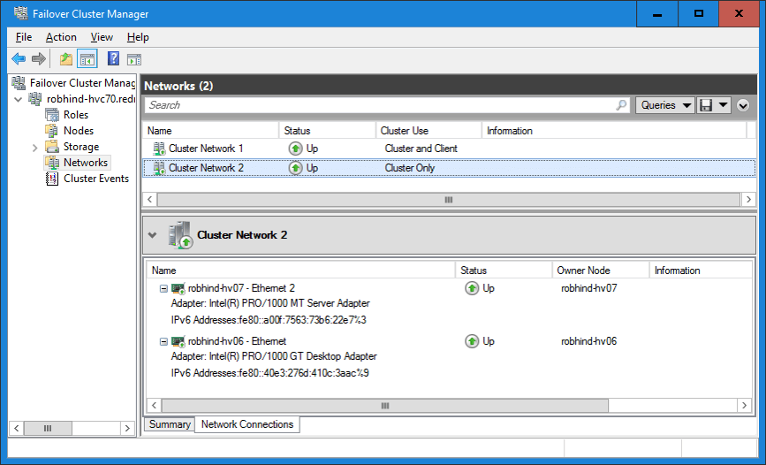Open the Queries dropdown
766x465 pixels.
(x=665, y=105)
